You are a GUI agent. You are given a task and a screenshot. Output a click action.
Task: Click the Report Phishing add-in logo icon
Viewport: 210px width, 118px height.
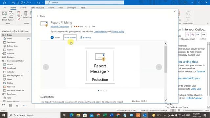pos(44,24)
